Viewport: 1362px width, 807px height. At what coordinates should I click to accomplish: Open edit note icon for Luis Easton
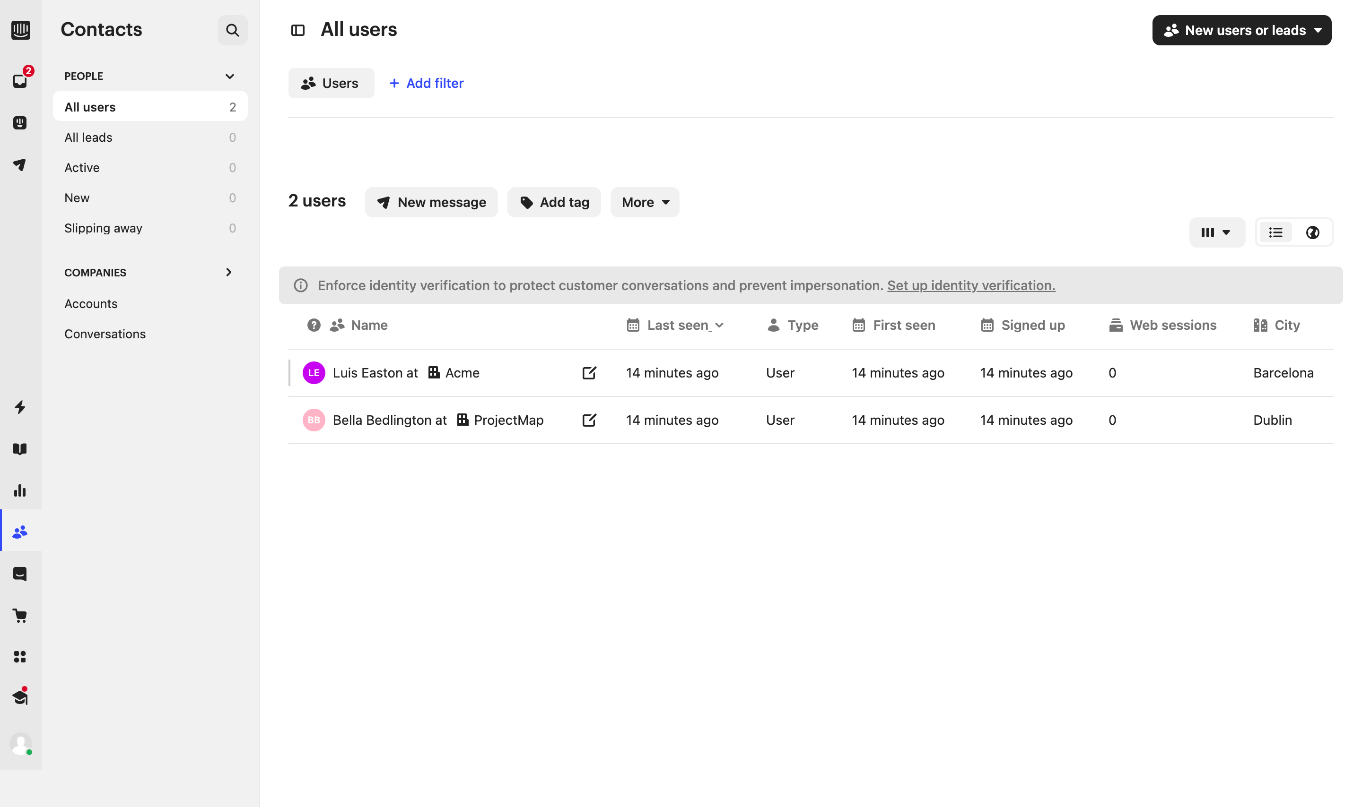589,373
